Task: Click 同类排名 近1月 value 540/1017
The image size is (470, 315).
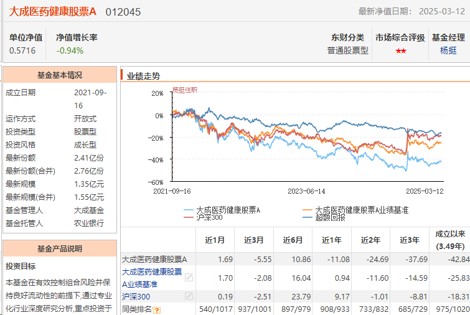Action: [x=216, y=309]
